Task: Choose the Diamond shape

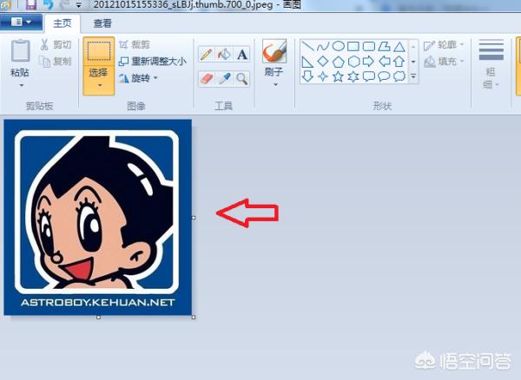Action: 323,62
